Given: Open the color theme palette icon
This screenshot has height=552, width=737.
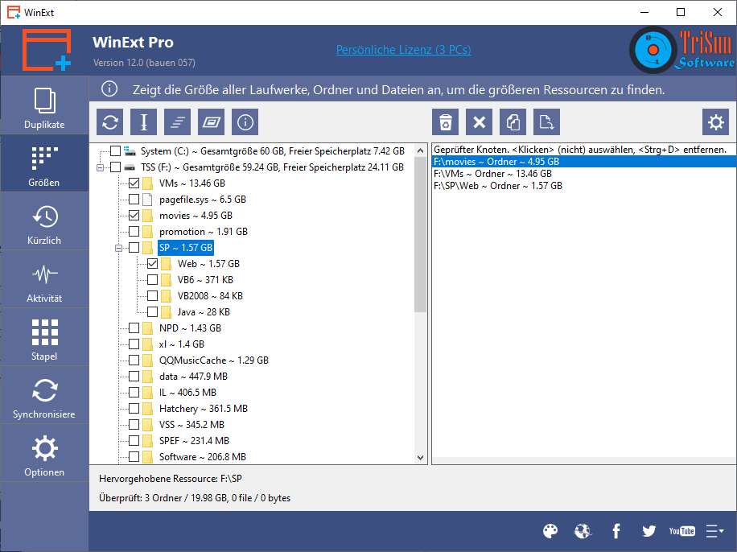Looking at the screenshot, I should pos(550,531).
